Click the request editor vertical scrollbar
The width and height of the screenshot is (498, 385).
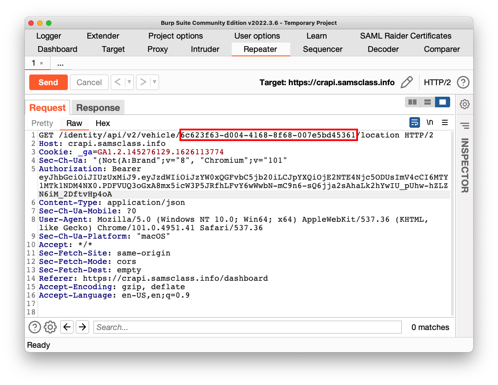tap(452, 223)
